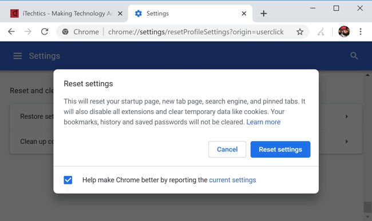Expand the Clean up computer row arrow
The height and width of the screenshot is (221, 372).
347,142
